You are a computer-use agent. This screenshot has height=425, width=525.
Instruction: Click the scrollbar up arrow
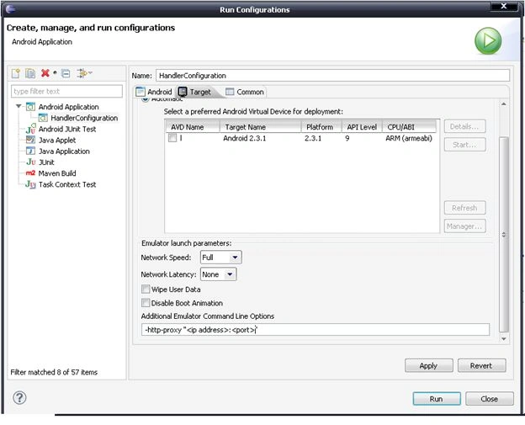point(504,104)
